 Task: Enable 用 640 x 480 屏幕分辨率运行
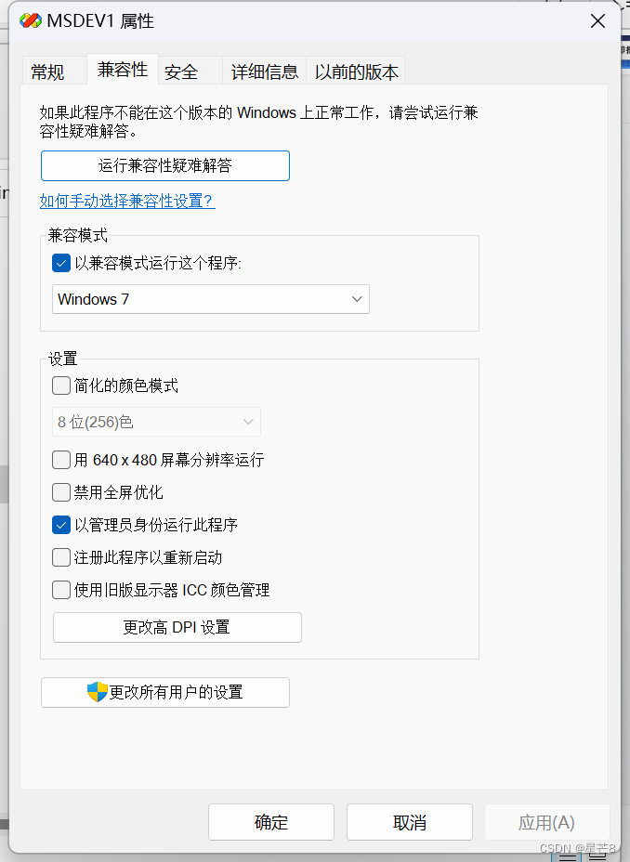pyautogui.click(x=60, y=459)
